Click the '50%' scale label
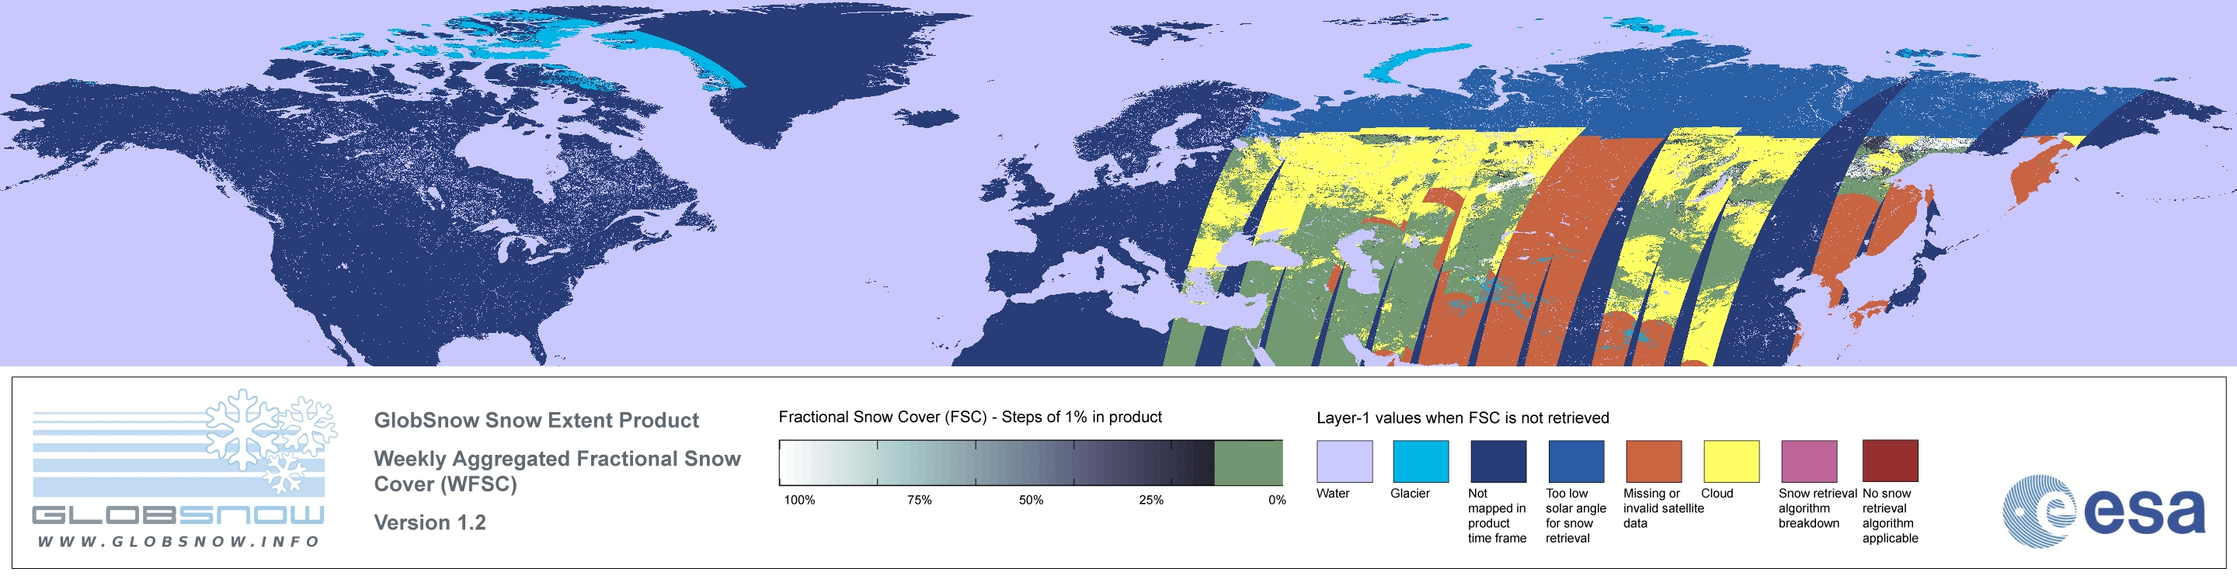This screenshot has height=579, width=2237. 1031,500
